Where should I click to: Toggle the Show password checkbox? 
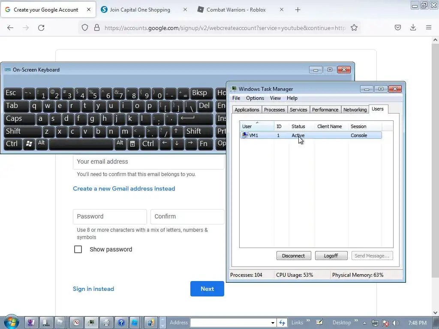(78, 249)
